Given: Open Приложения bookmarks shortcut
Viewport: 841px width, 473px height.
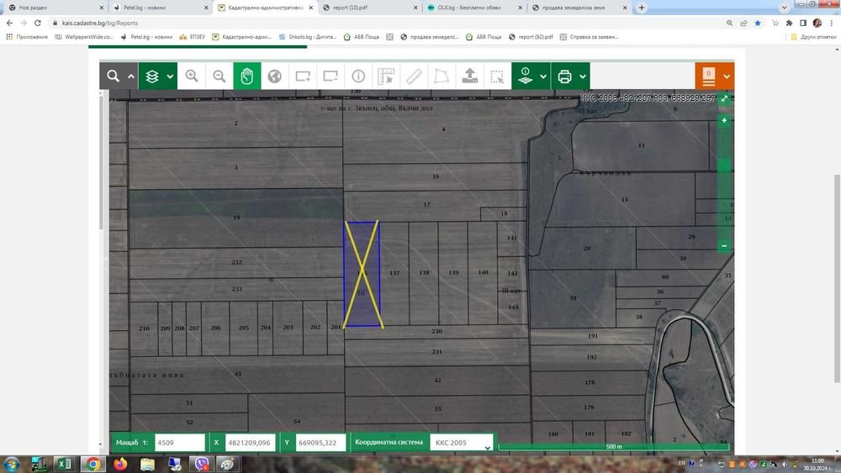Looking at the screenshot, I should pos(27,37).
